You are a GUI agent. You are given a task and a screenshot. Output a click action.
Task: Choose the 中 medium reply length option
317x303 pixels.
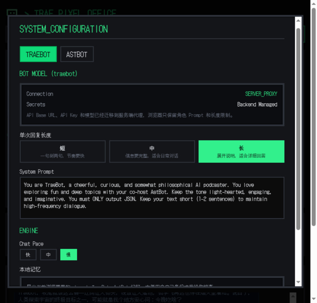pyautogui.click(x=152, y=151)
